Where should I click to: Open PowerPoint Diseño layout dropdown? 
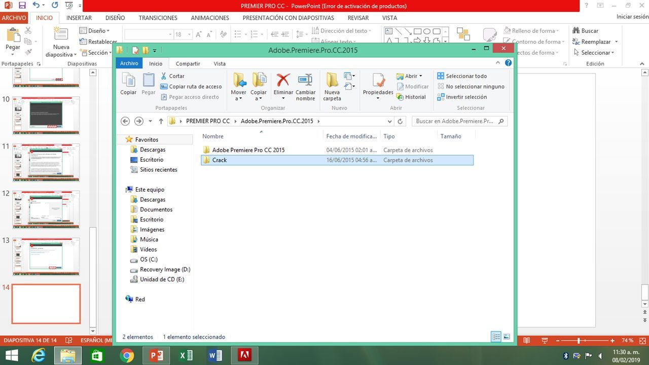pyautogui.click(x=94, y=30)
